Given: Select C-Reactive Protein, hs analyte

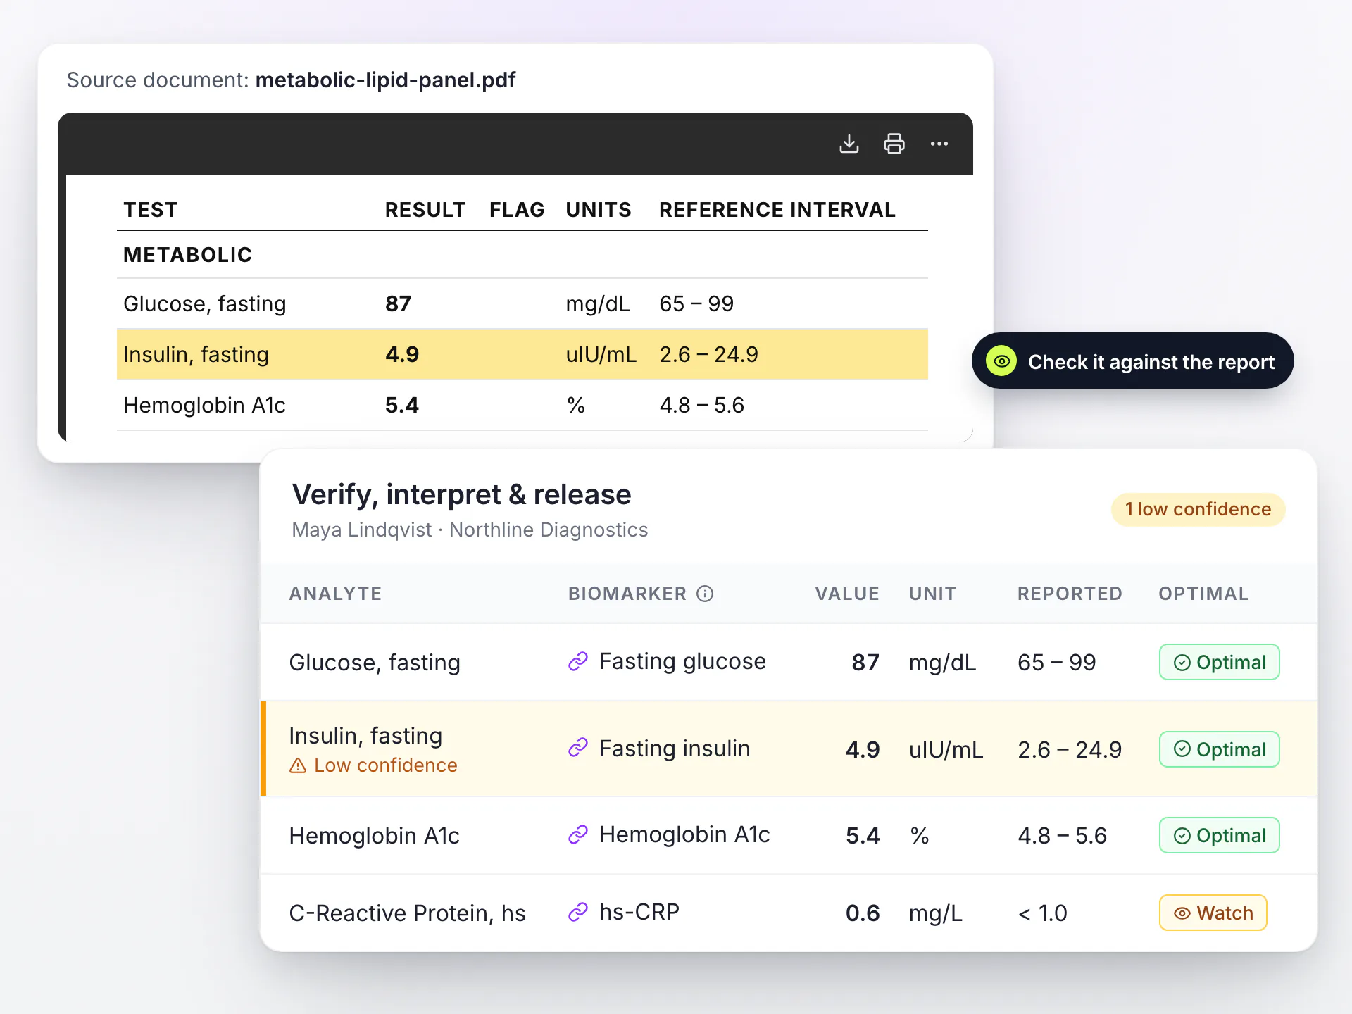Looking at the screenshot, I should (x=407, y=913).
